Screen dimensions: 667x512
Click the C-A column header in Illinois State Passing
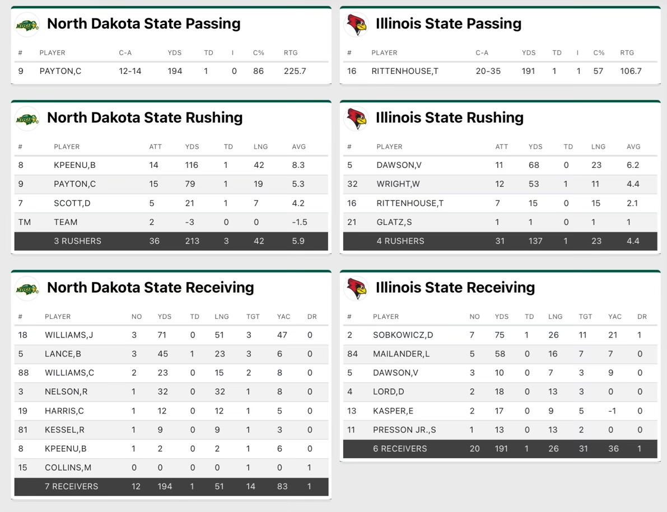(x=482, y=53)
